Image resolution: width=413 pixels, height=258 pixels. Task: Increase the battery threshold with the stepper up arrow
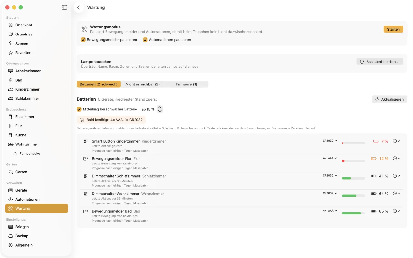(x=160, y=107)
